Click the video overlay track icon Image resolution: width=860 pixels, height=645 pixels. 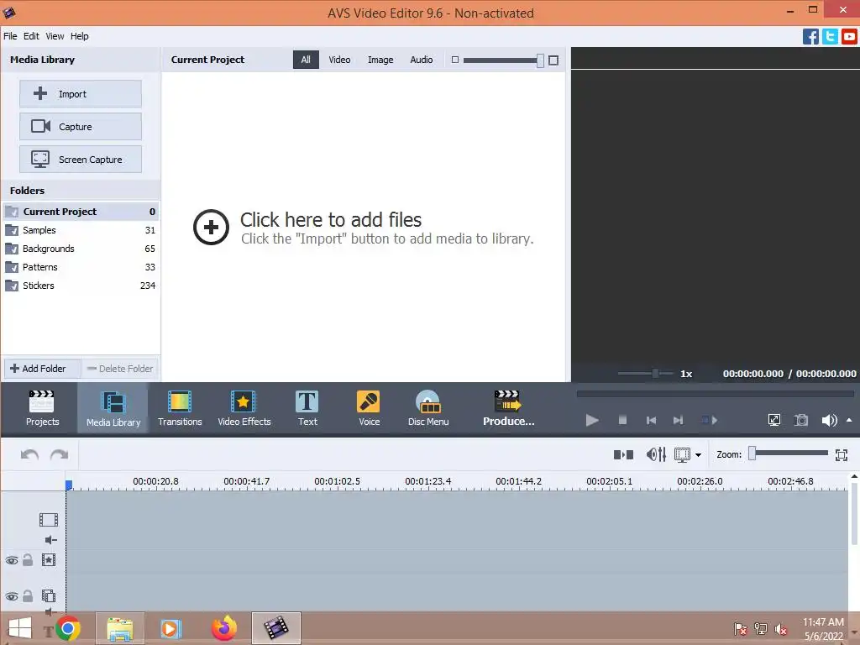[x=49, y=595]
